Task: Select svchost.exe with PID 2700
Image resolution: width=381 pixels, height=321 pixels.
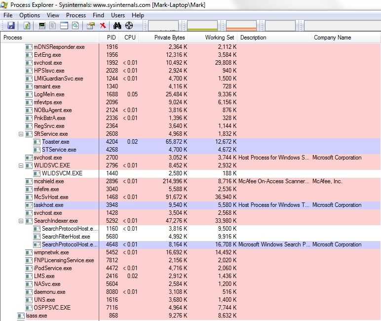Action: [190, 158]
